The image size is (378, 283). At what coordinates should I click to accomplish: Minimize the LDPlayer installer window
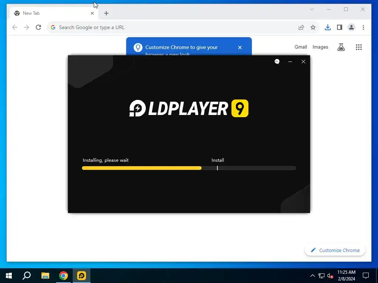(x=290, y=62)
